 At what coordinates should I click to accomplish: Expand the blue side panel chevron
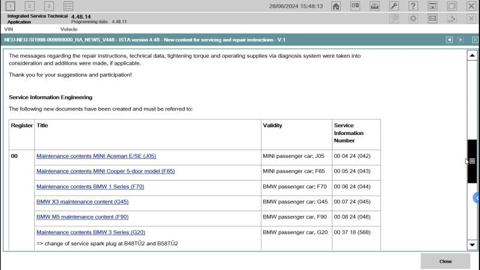coord(476,198)
